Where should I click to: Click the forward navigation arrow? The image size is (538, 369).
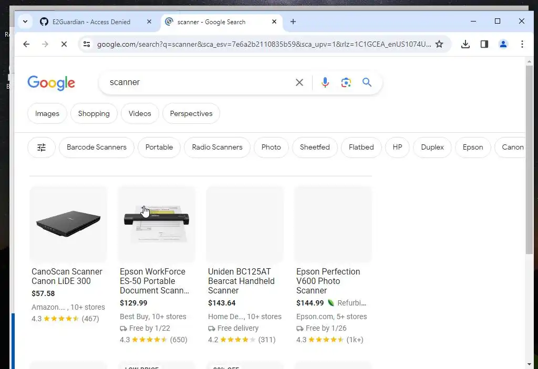pyautogui.click(x=45, y=44)
